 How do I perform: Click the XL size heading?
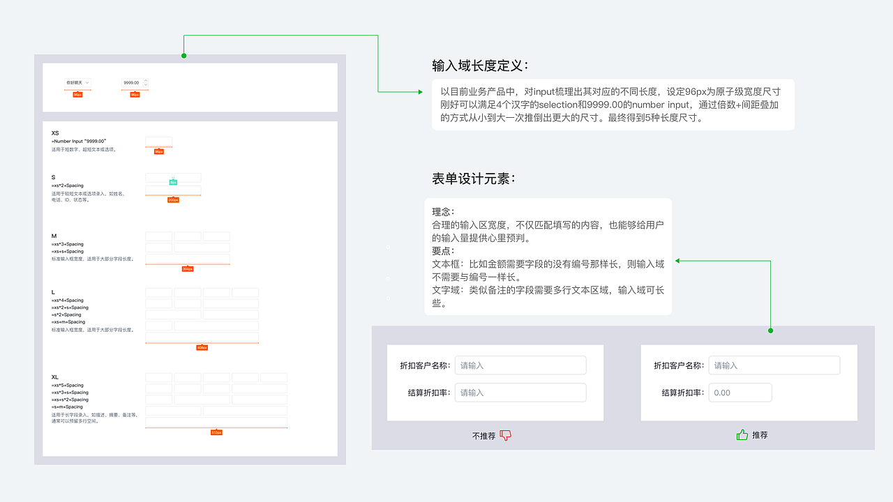[x=55, y=377]
